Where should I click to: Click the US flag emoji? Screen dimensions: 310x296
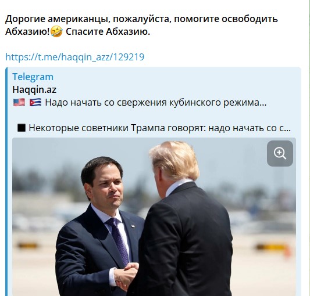tap(19, 102)
